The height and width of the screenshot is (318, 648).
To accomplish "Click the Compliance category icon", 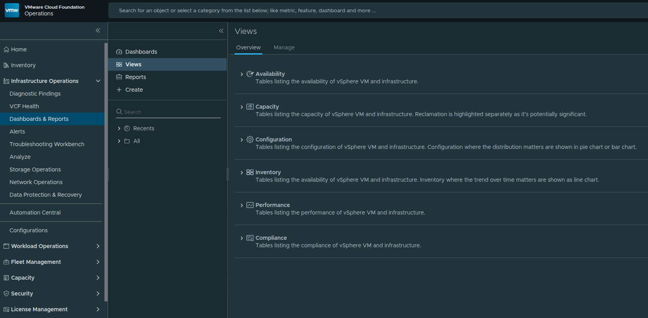I will (x=250, y=238).
